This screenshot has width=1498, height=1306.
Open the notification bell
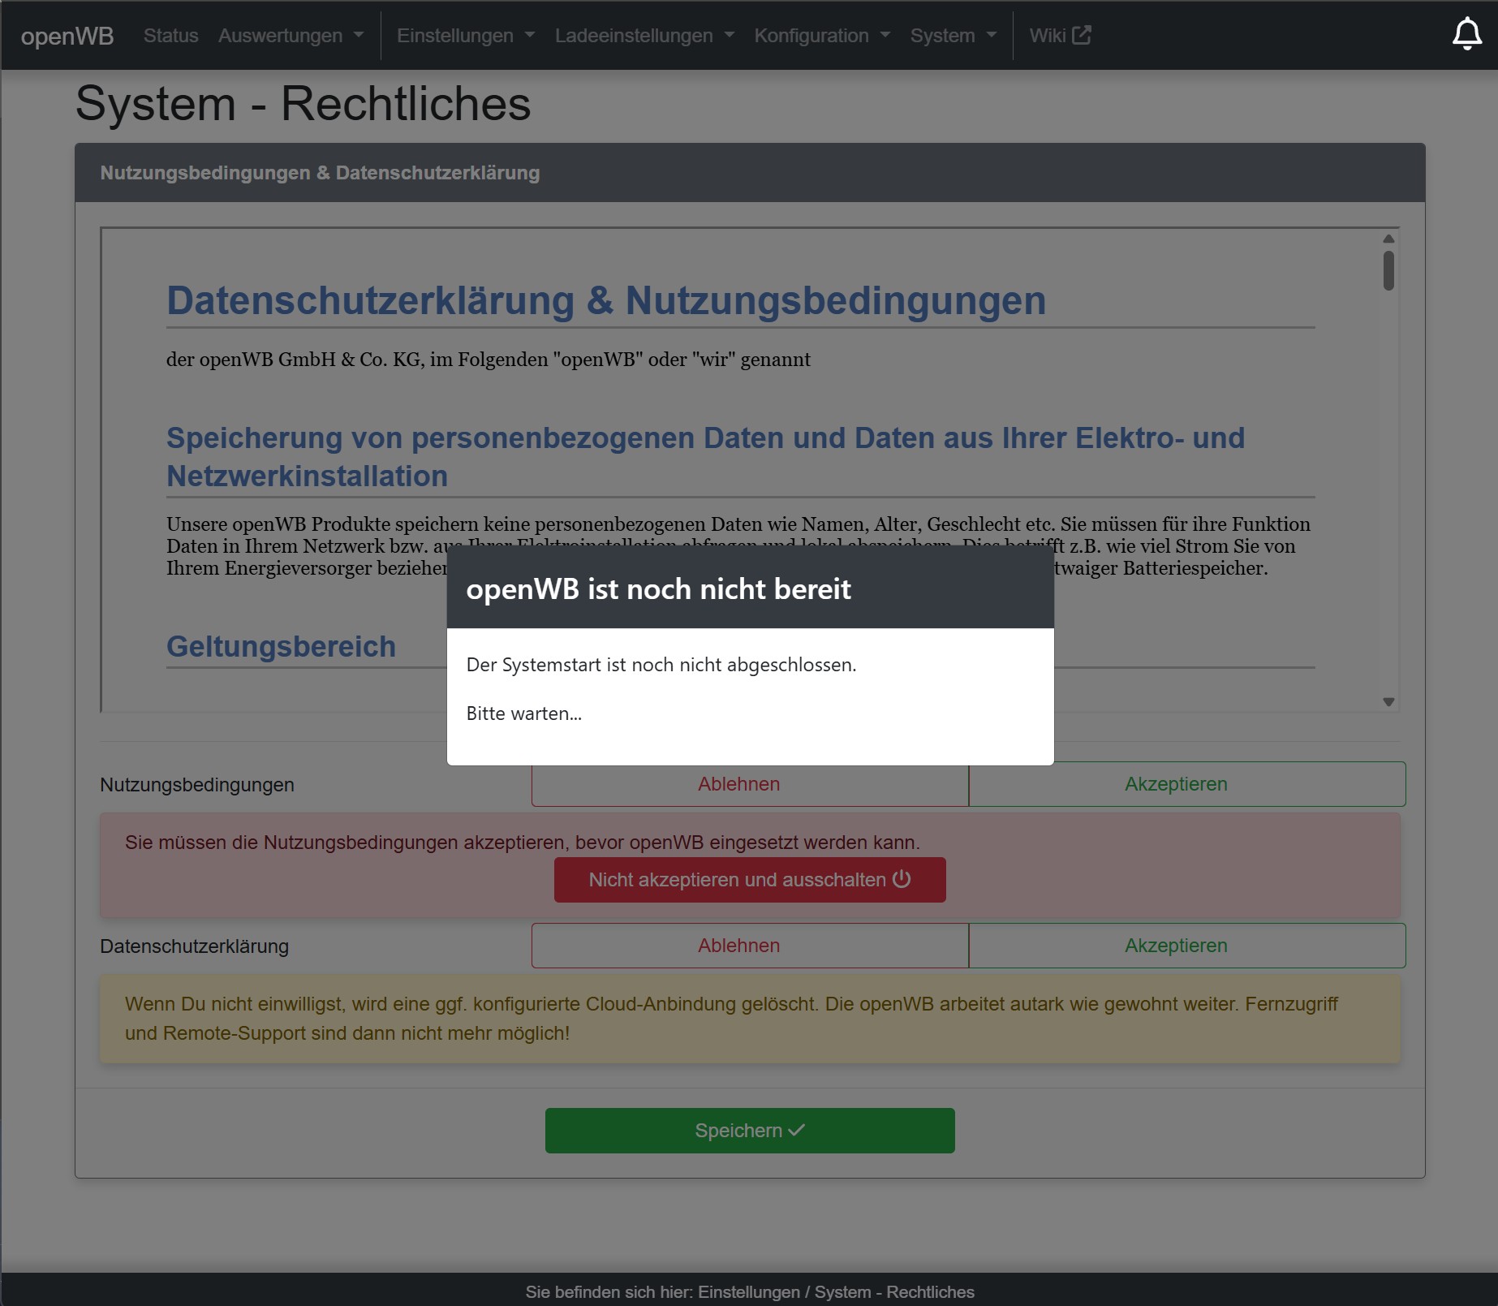(x=1467, y=35)
